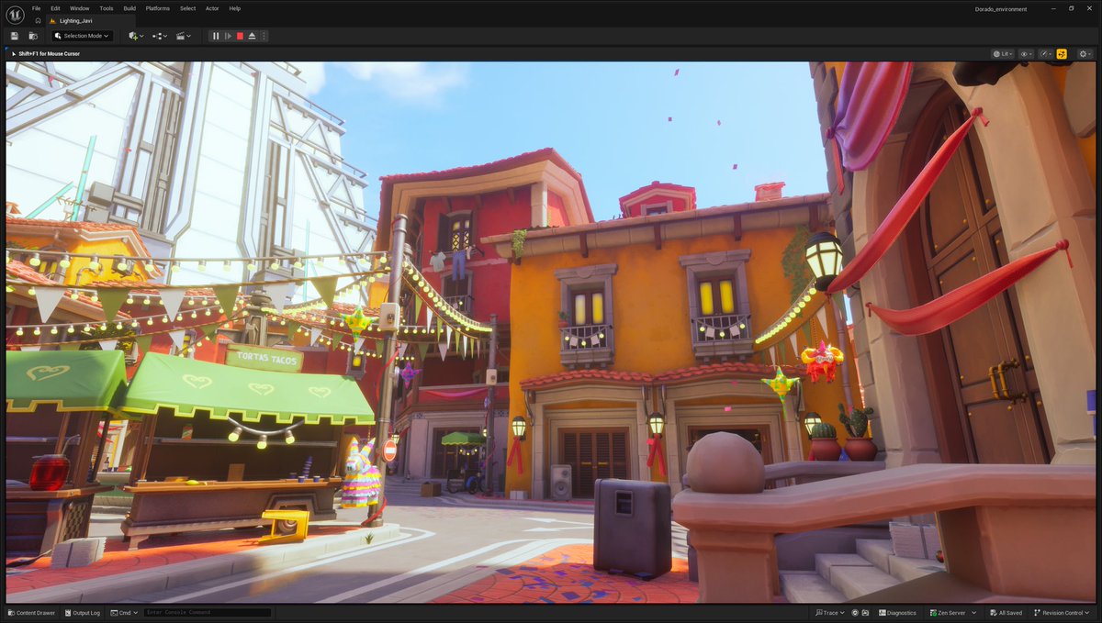
Task: Click the Unreal Engine logo icon
Action: [14, 14]
